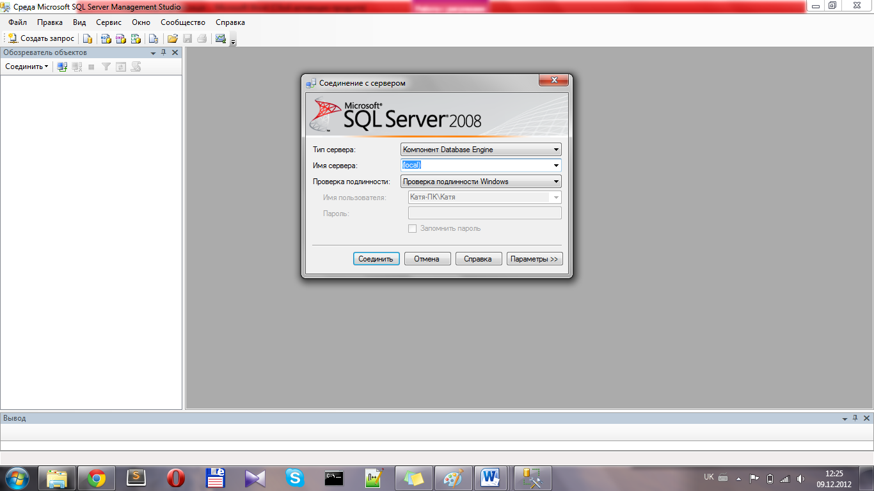Viewport: 874px width, 491px height.
Task: Click the volume speaker tray icon
Action: pos(801,478)
